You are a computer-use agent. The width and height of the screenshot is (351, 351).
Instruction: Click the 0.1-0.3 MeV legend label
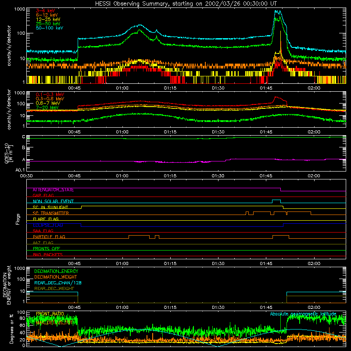click(x=50, y=94)
